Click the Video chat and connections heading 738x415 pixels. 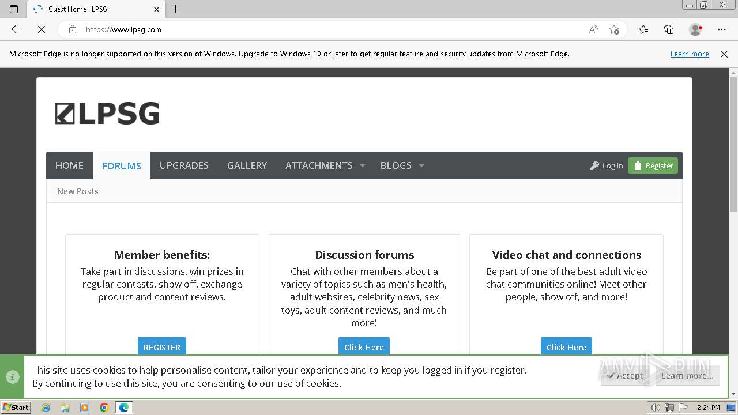[x=567, y=255]
